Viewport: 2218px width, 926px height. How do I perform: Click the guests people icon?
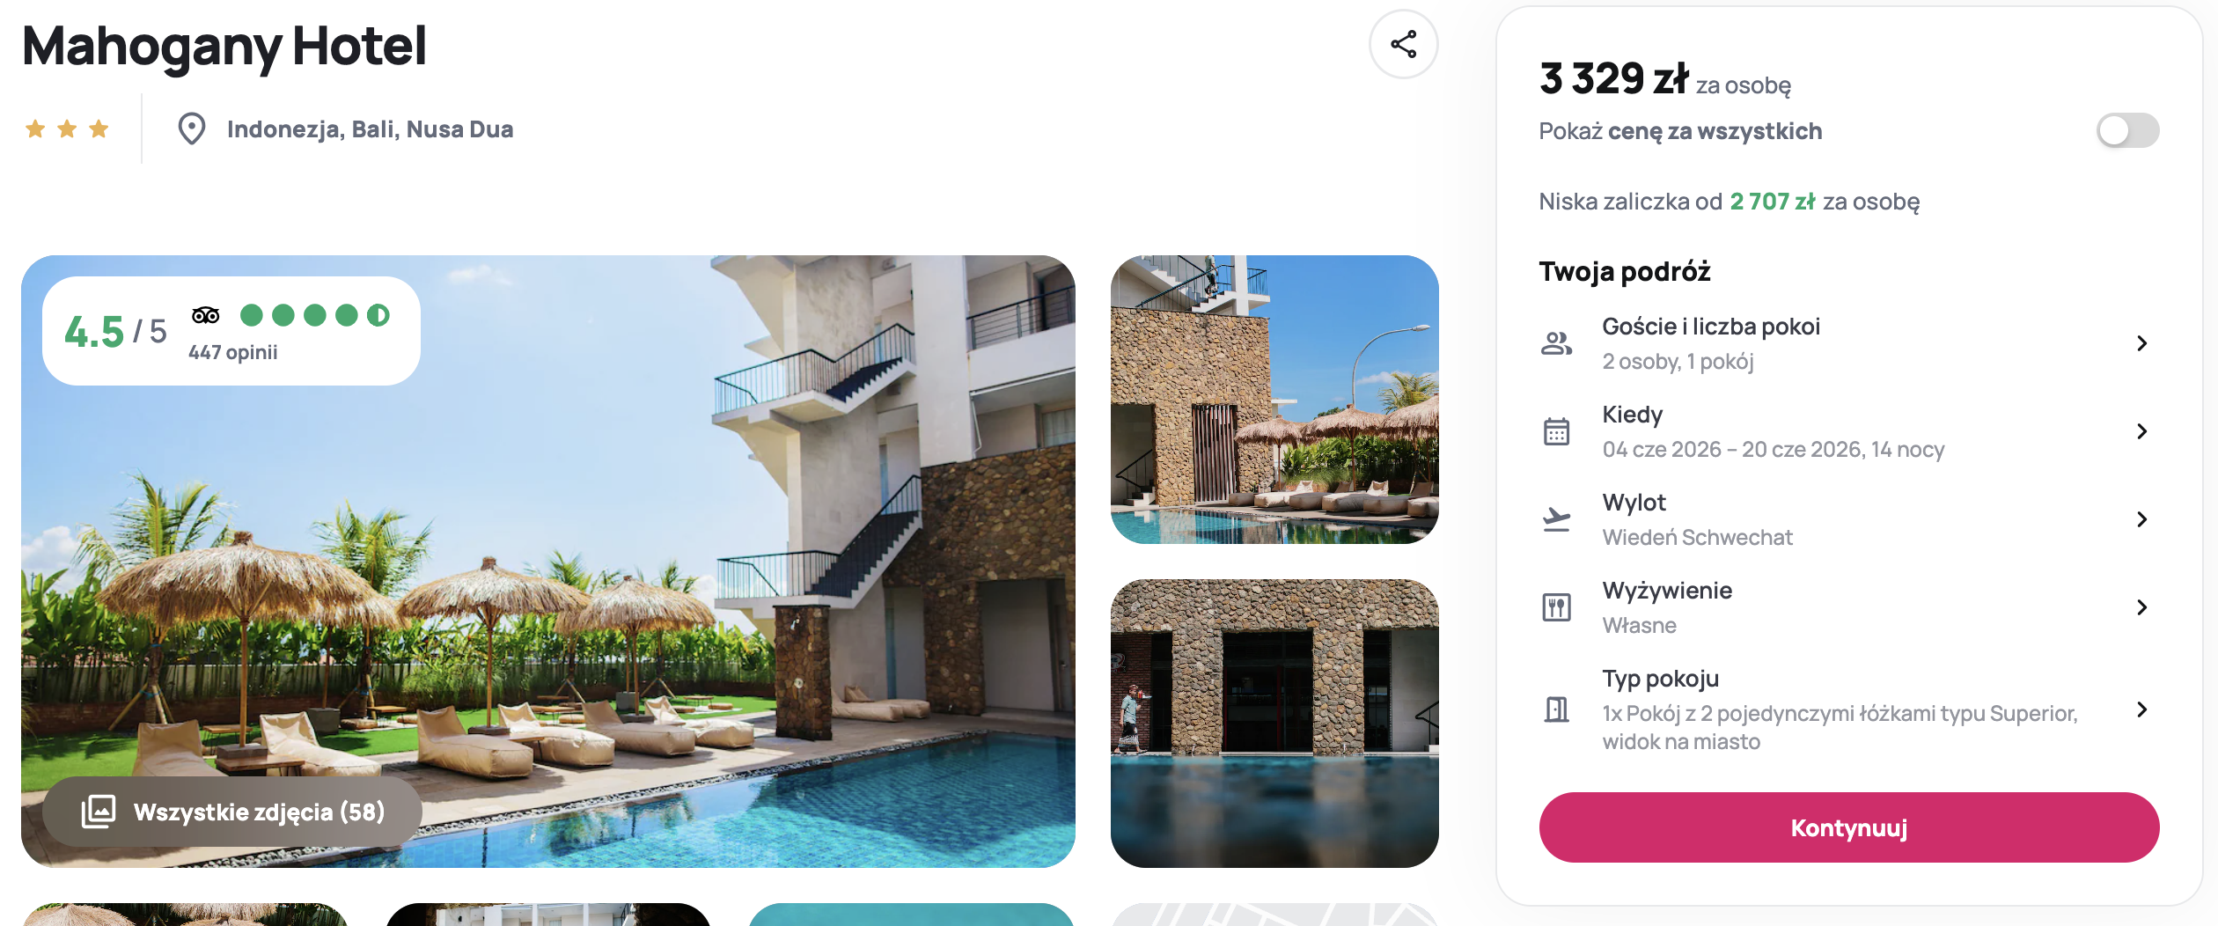coord(1556,343)
